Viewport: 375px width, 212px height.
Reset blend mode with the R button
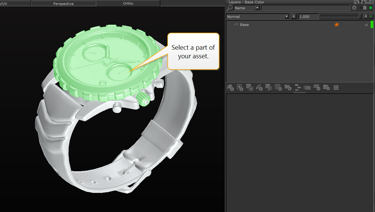click(x=294, y=17)
